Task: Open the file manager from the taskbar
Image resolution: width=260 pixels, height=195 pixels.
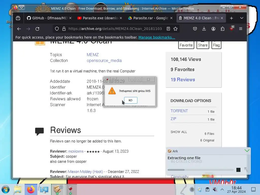Action: pos(18,189)
